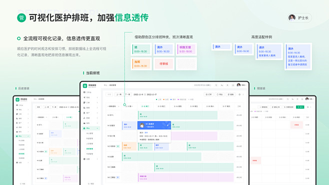Click the bell notification icon in the center window
The height and width of the screenshot is (185, 329).
[x=233, y=85]
